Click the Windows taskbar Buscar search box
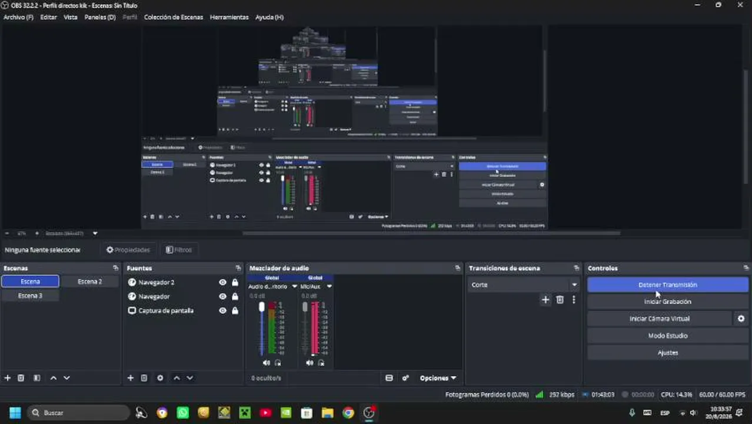 (78, 413)
